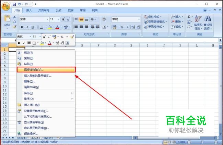Click the percent style icon on mini toolbar
This screenshot has height=145, width=223.
62,37
